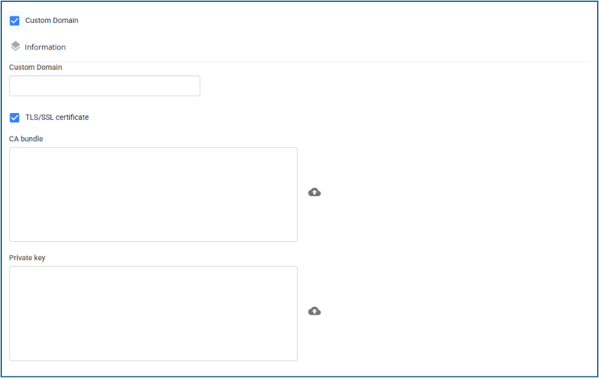Click the divider line under Information
The width and height of the screenshot is (599, 379).
299,62
